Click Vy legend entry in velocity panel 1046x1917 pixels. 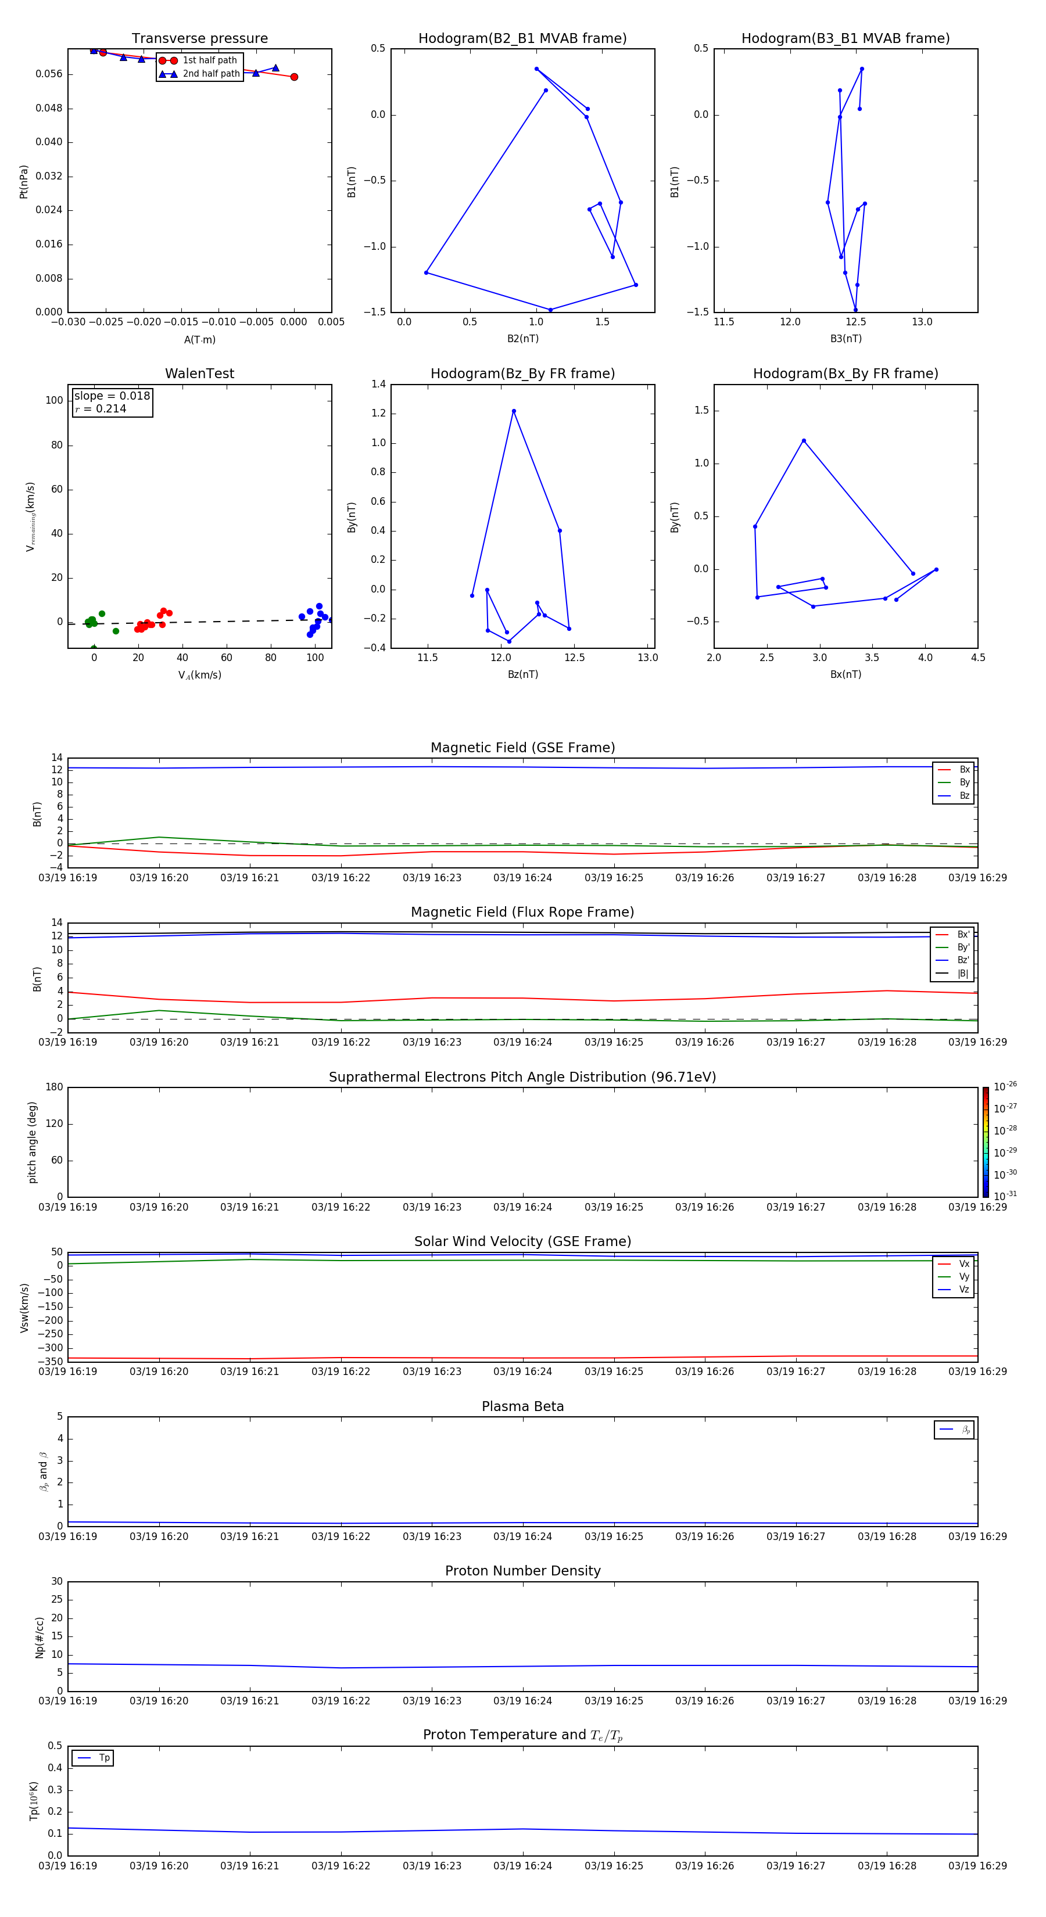pos(954,1276)
